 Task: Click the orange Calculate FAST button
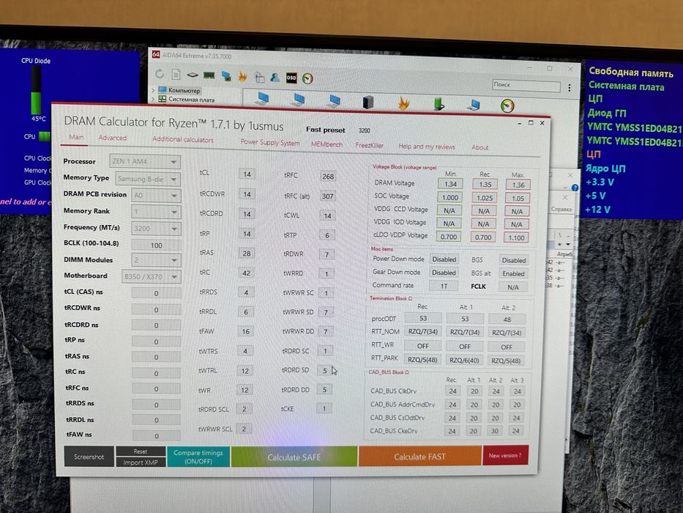point(420,457)
